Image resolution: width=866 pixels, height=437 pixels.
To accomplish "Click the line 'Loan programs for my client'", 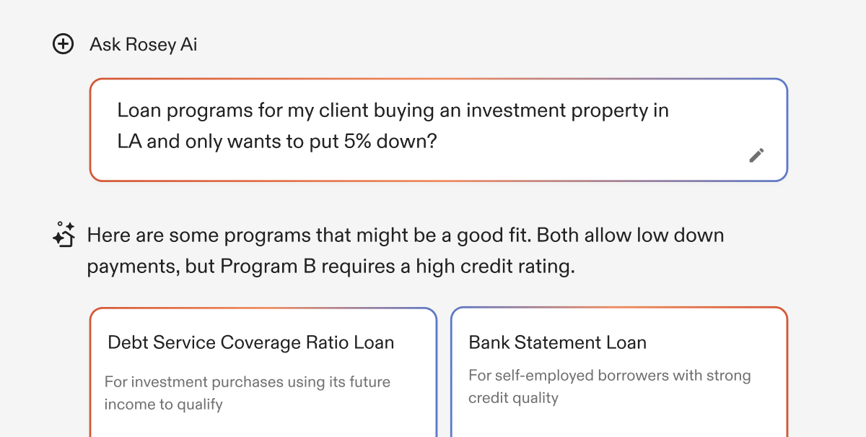I will [243, 111].
